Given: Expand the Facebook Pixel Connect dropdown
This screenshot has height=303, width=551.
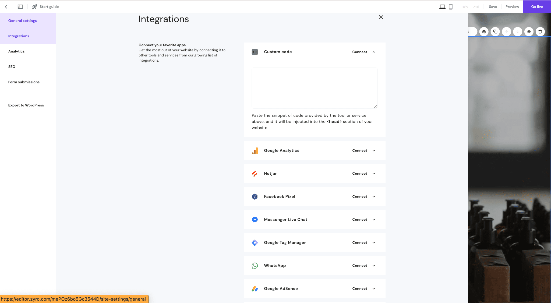Looking at the screenshot, I should [x=374, y=196].
